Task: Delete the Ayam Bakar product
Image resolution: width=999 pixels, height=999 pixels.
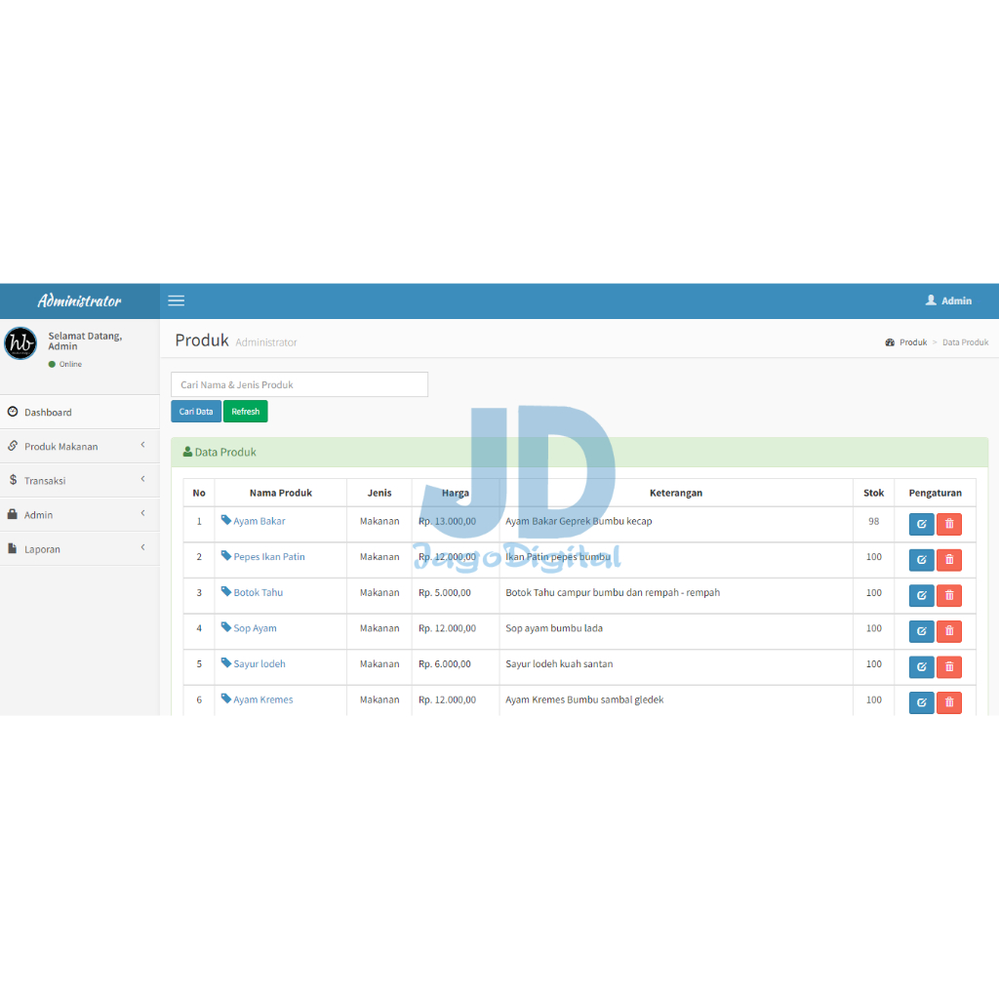Action: coord(949,524)
